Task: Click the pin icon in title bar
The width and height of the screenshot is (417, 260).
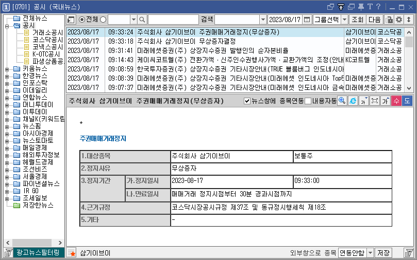Action: (x=361, y=7)
